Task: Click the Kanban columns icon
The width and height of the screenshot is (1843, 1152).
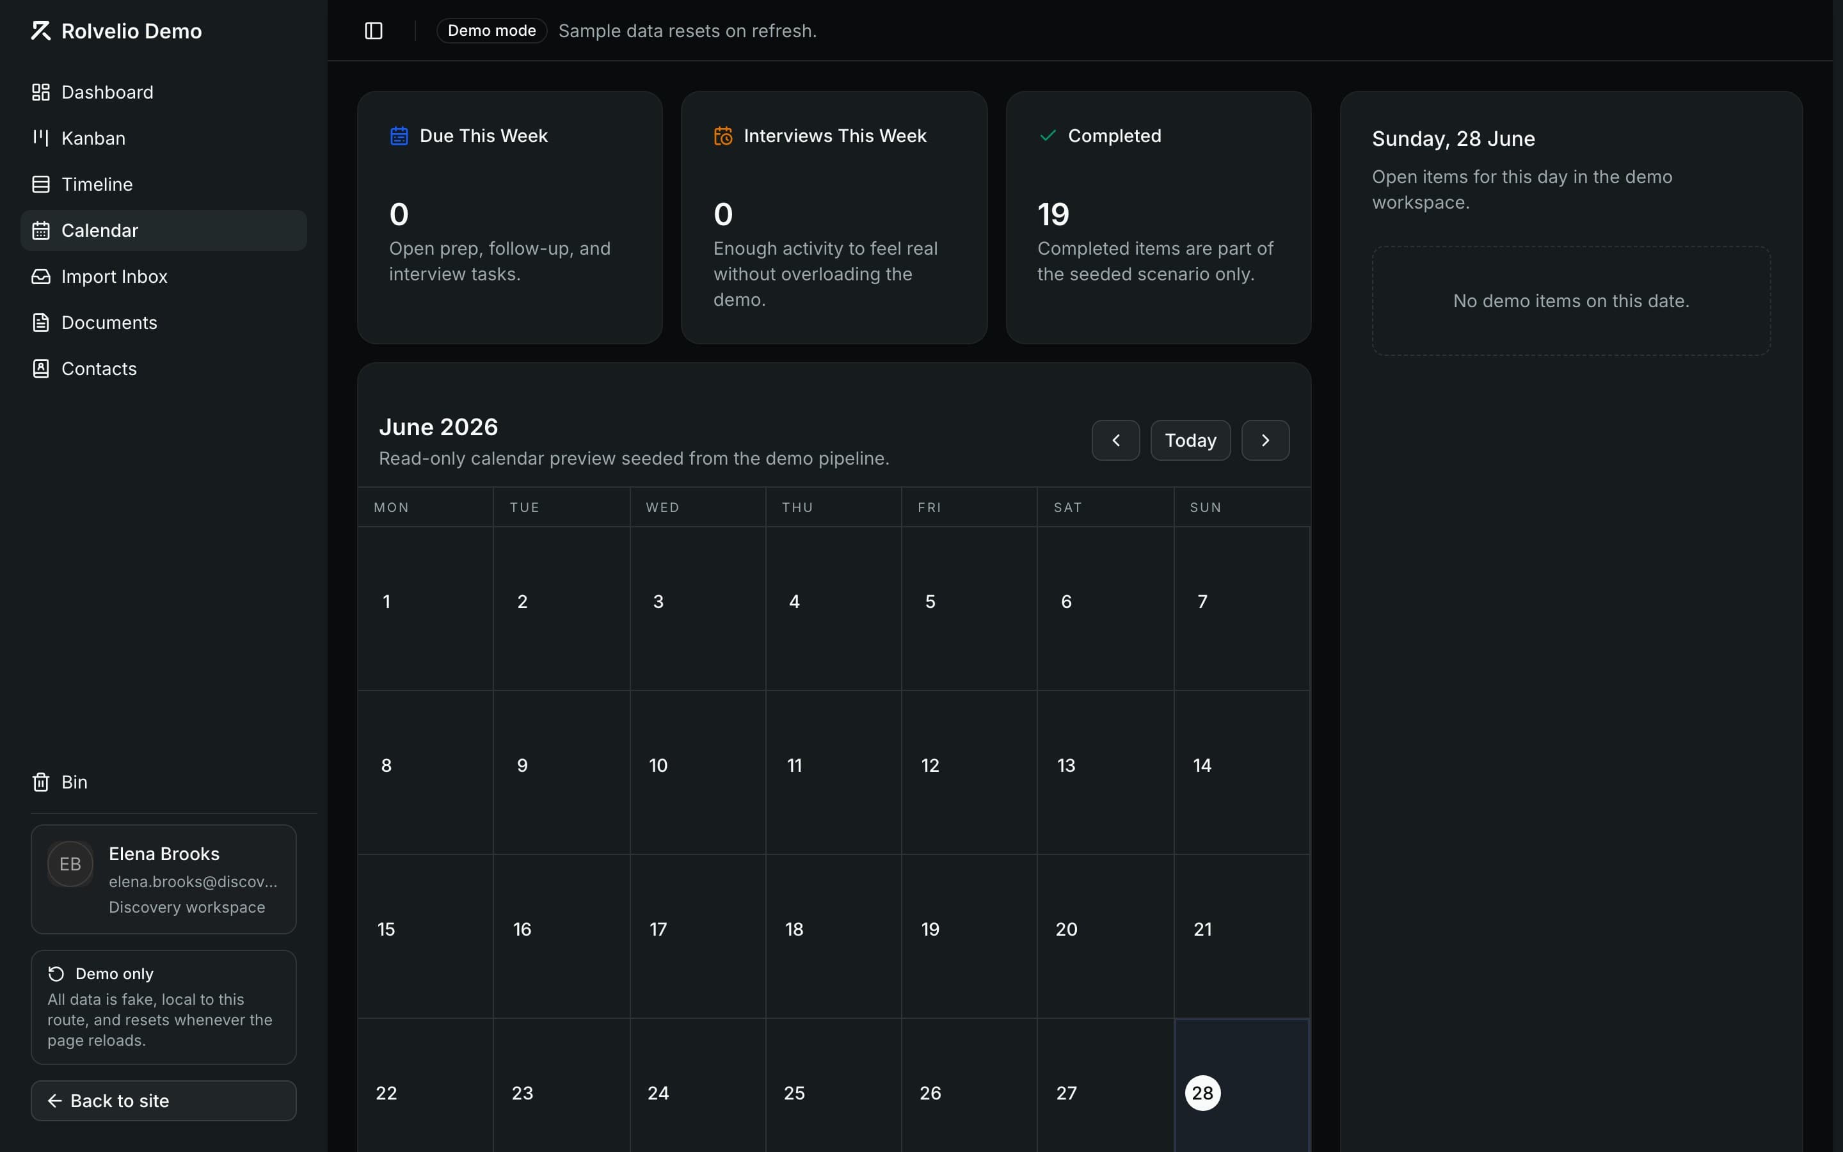Action: tap(40, 138)
